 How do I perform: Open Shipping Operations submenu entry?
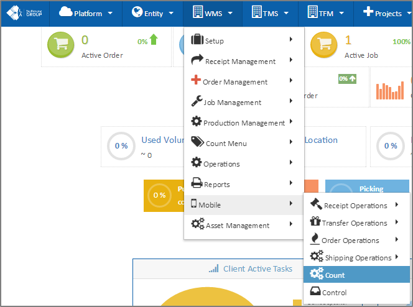tap(357, 257)
